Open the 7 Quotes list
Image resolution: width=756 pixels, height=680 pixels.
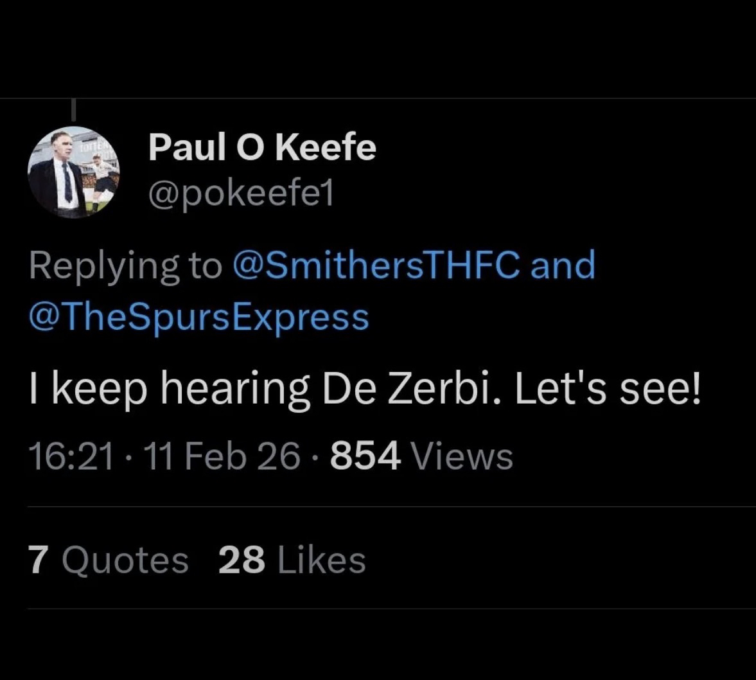point(108,559)
